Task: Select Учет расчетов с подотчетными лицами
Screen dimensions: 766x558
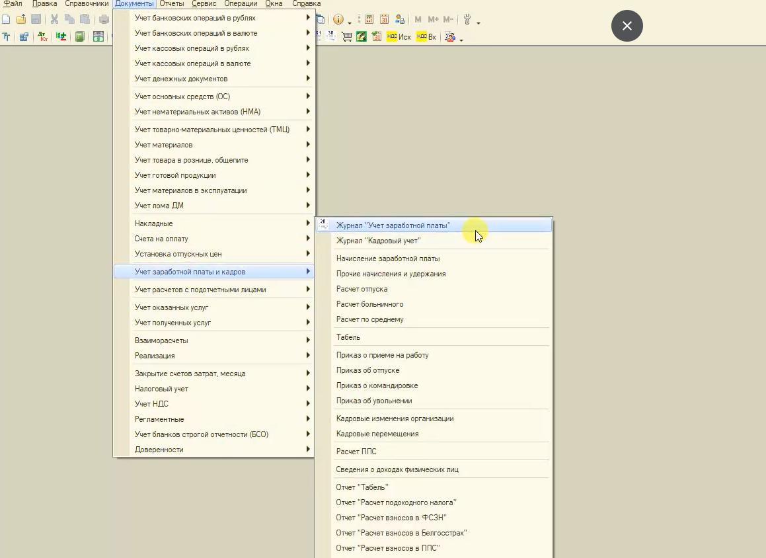Action: click(214, 290)
